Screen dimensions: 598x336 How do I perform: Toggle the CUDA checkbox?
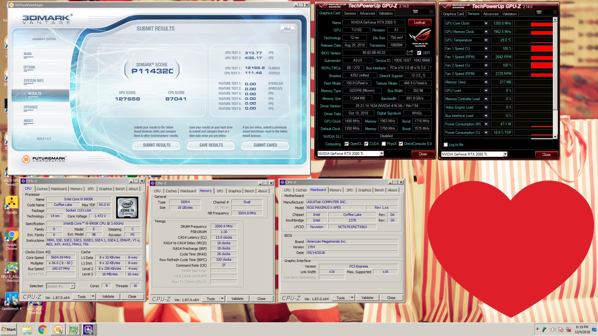366,144
